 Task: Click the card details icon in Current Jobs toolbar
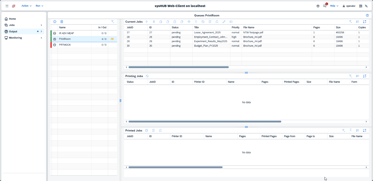pos(231,22)
